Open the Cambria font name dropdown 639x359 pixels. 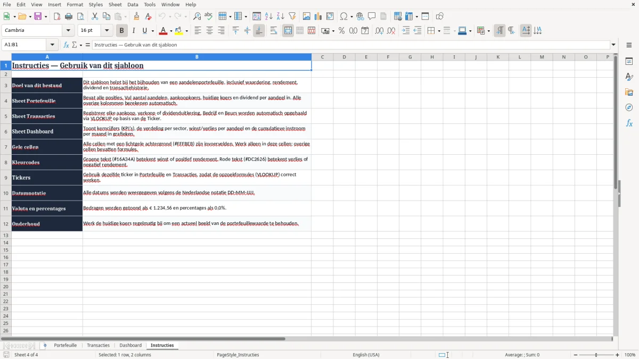pyautogui.click(x=68, y=31)
